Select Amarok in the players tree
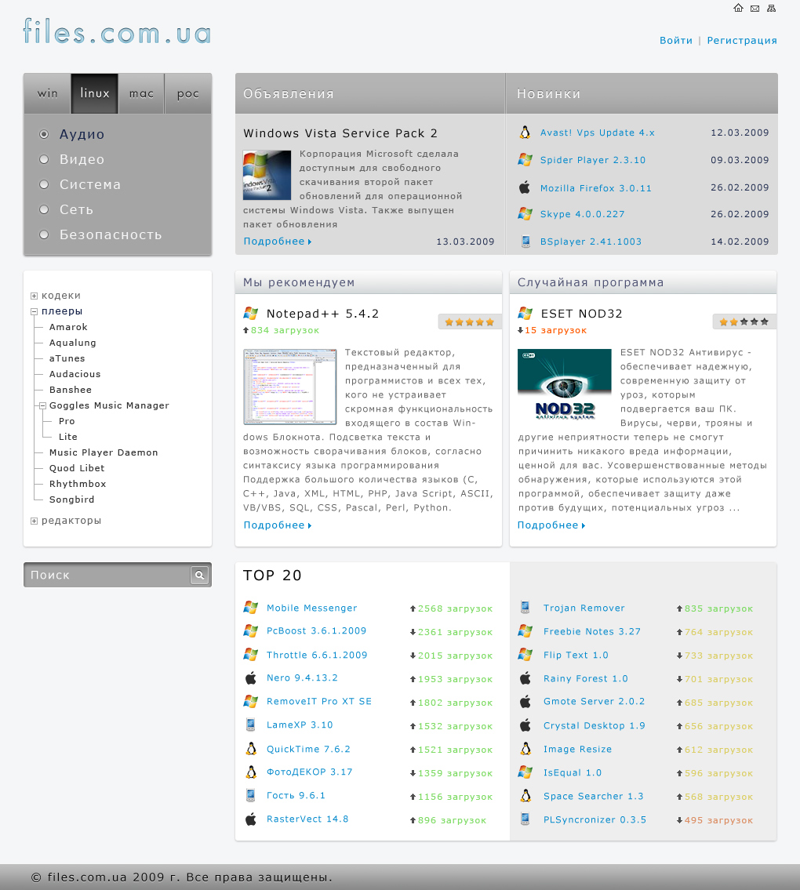The height and width of the screenshot is (890, 800). tap(68, 327)
